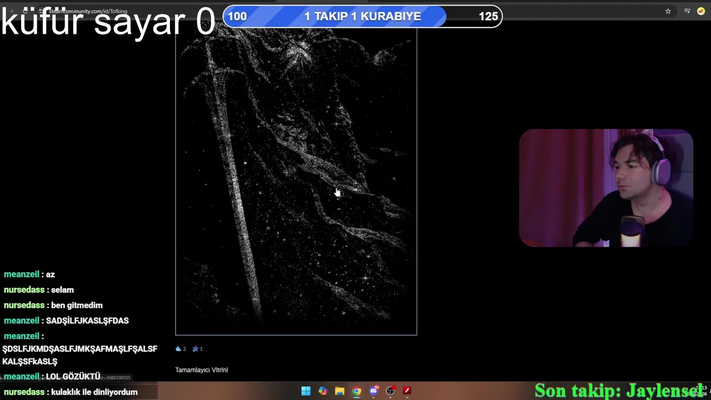The image size is (711, 400).
Task: Open the Copilot app in the taskbar
Action: pyautogui.click(x=323, y=391)
